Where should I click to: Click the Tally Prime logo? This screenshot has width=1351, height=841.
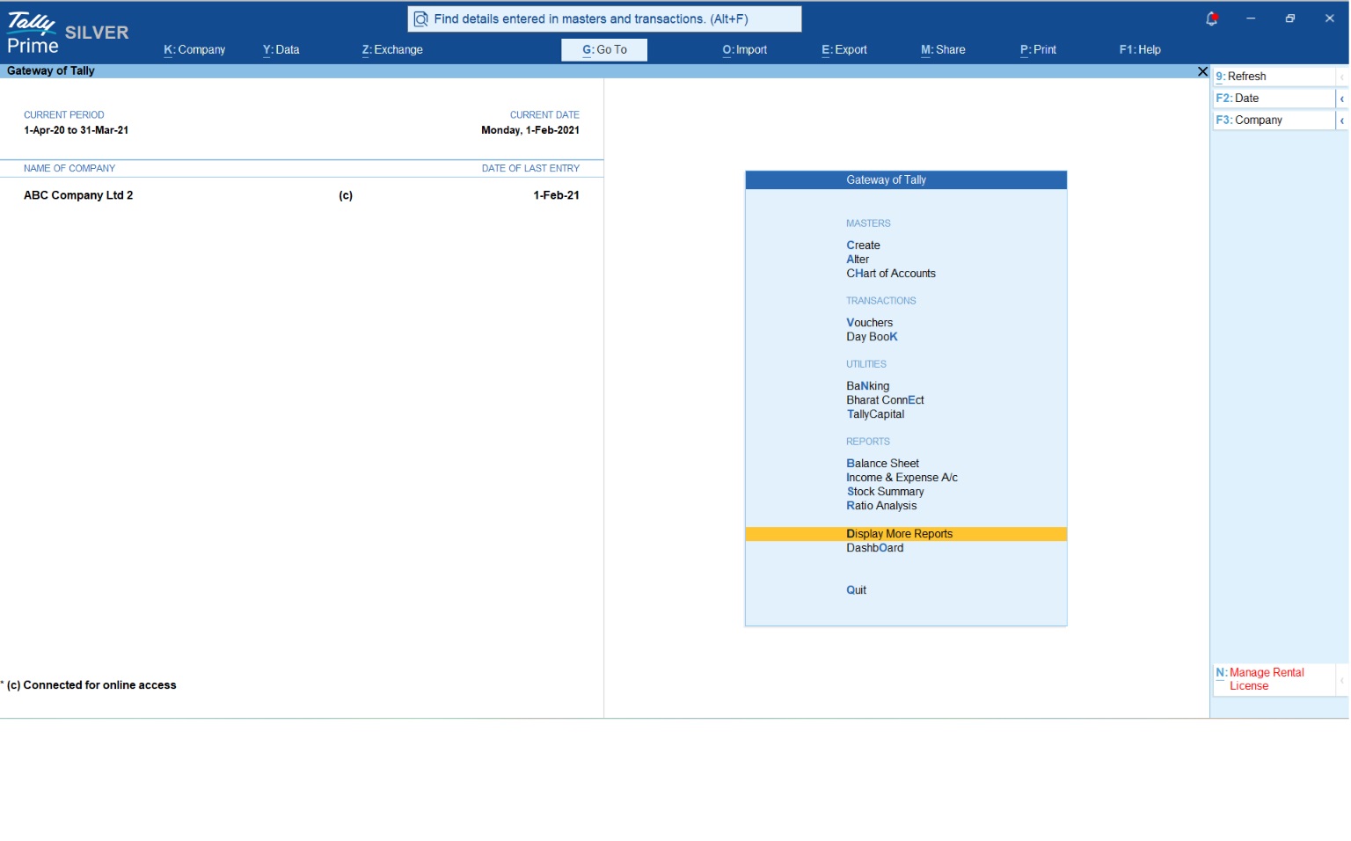pos(32,33)
